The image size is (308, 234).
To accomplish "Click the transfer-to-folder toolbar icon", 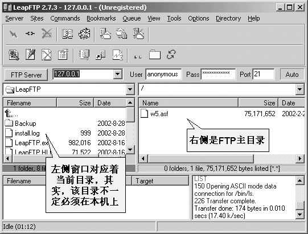I will [x=105, y=34].
